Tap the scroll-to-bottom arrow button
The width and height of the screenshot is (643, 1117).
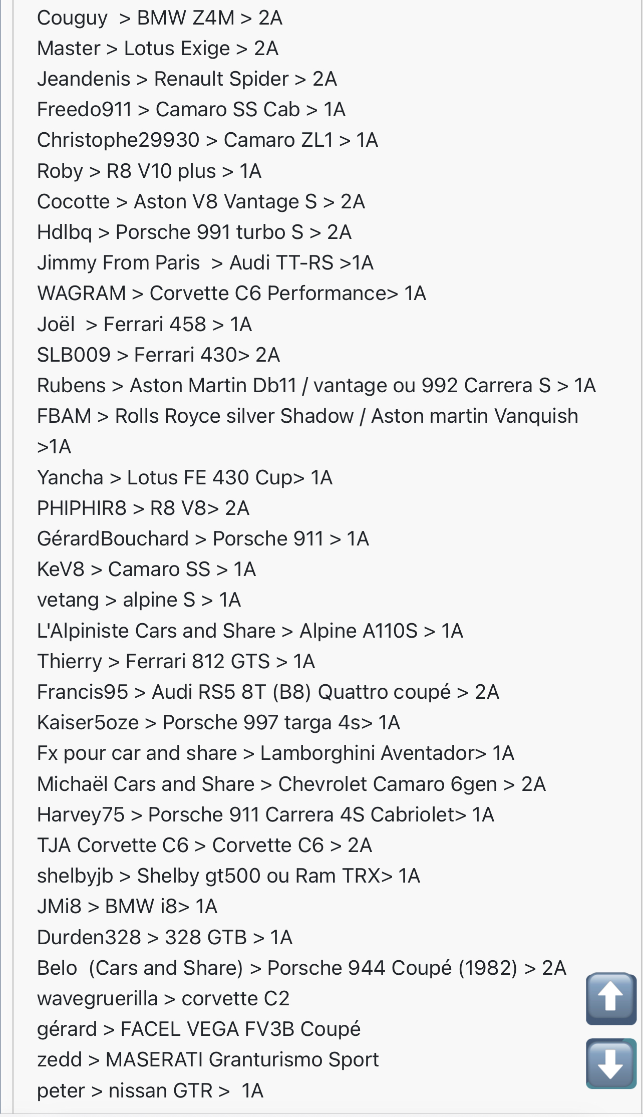click(x=610, y=1063)
